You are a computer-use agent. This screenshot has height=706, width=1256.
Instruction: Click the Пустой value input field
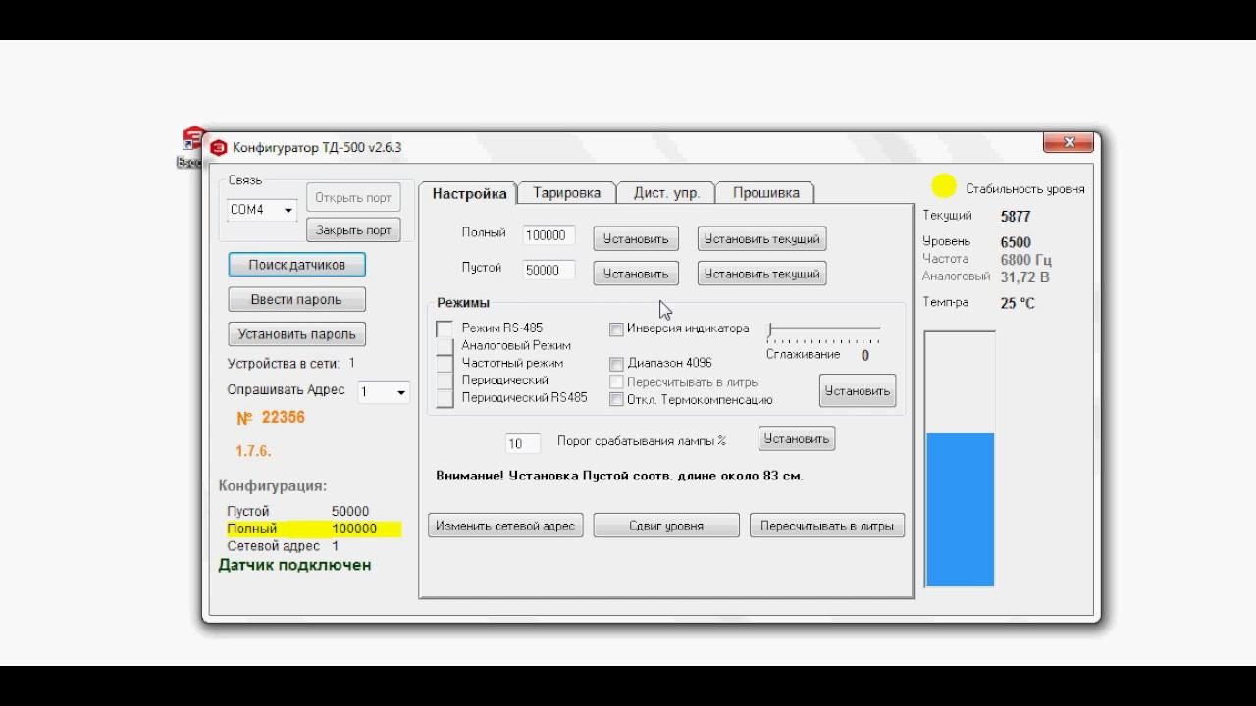click(x=549, y=270)
